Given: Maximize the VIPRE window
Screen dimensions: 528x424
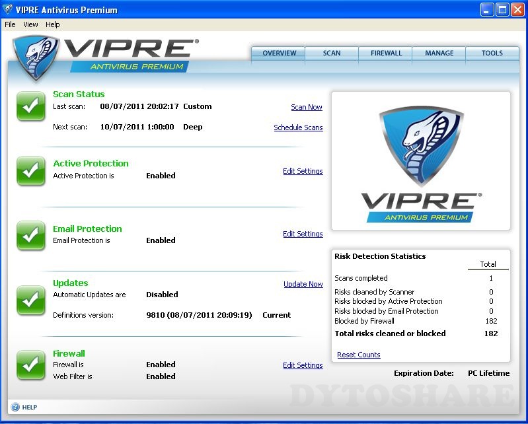Looking at the screenshot, I should (x=502, y=10).
